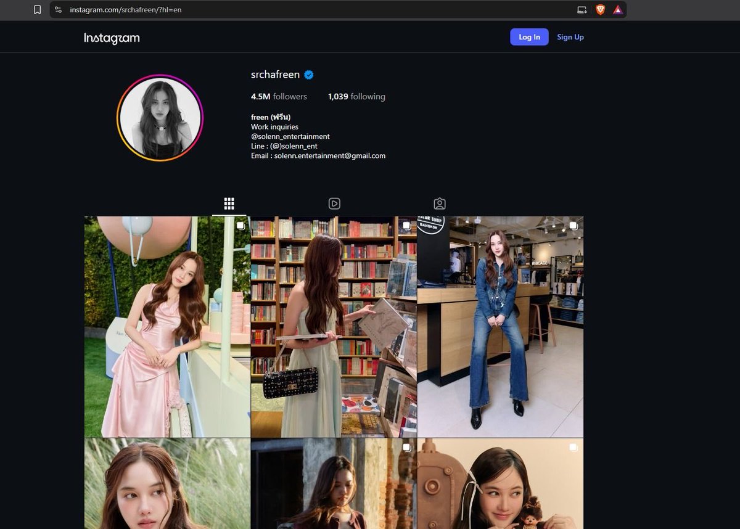Click the Log In button
This screenshot has width=740, height=529.
pyautogui.click(x=529, y=37)
